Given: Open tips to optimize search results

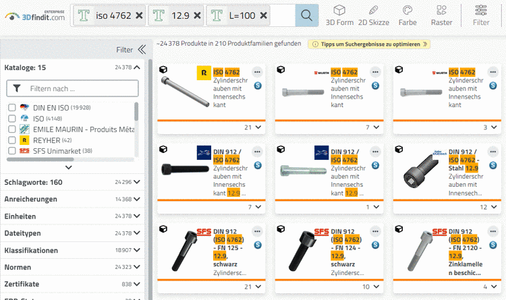Looking at the screenshot, I should (369, 44).
